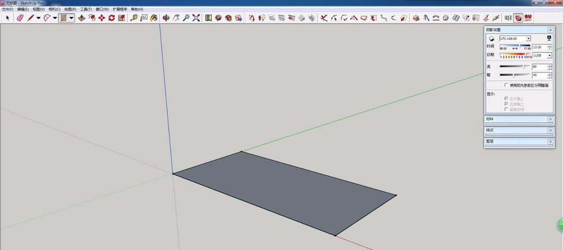Toggle the on-ground display checkbox
The width and height of the screenshot is (563, 250).
506,104
